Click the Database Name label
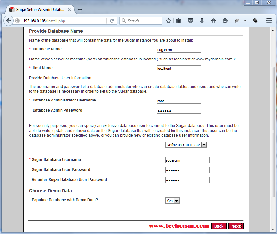 [x=47, y=49]
